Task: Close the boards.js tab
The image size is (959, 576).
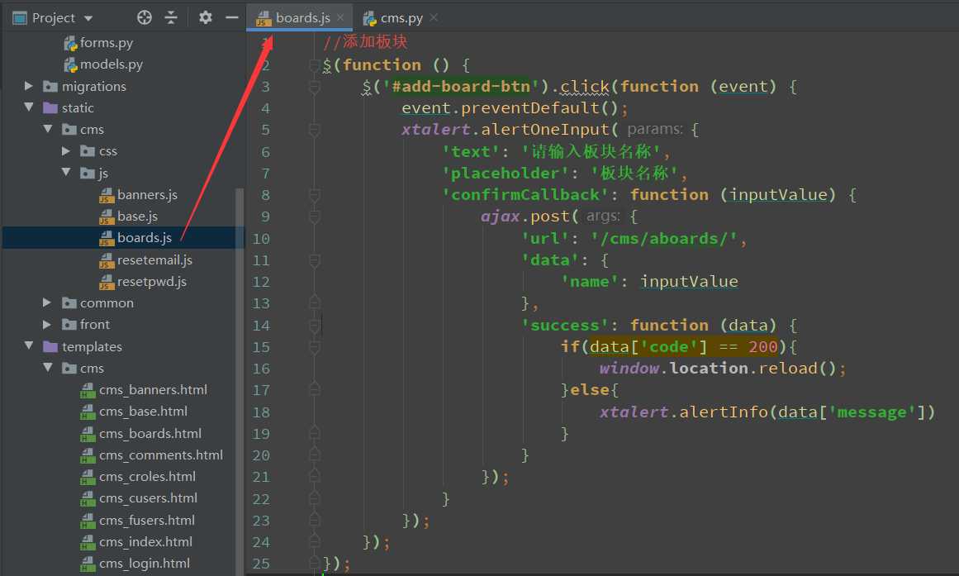Action: [x=340, y=17]
